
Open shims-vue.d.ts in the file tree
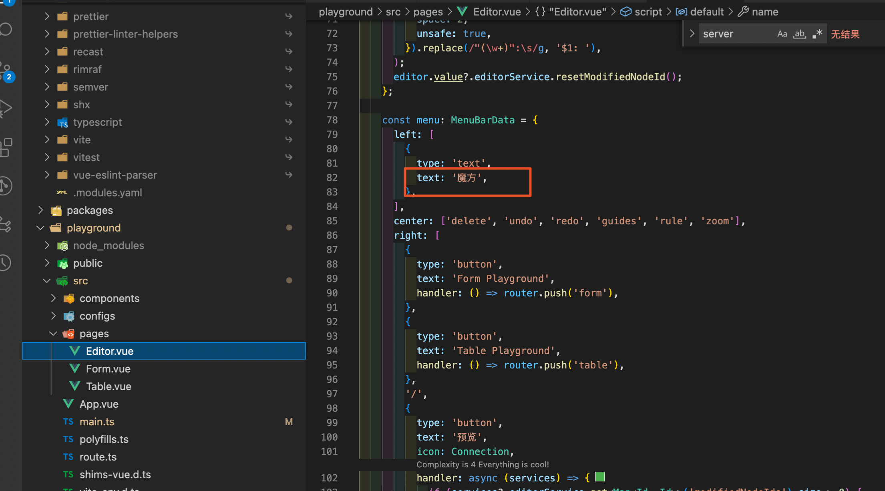click(x=164, y=474)
